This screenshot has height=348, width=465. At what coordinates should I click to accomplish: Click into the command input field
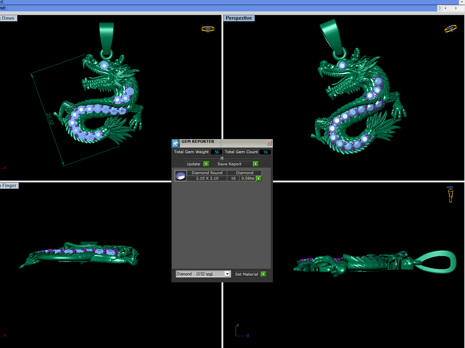click(222, 8)
